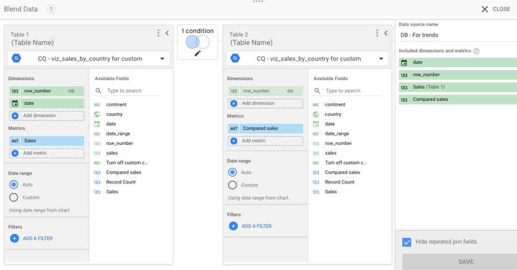Select lowercase sales field in Table 2
This screenshot has height=270, width=517.
(x=330, y=153)
